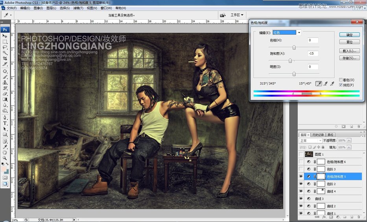Expand the 不透明度 opacity slider arrow

(x=349, y=140)
